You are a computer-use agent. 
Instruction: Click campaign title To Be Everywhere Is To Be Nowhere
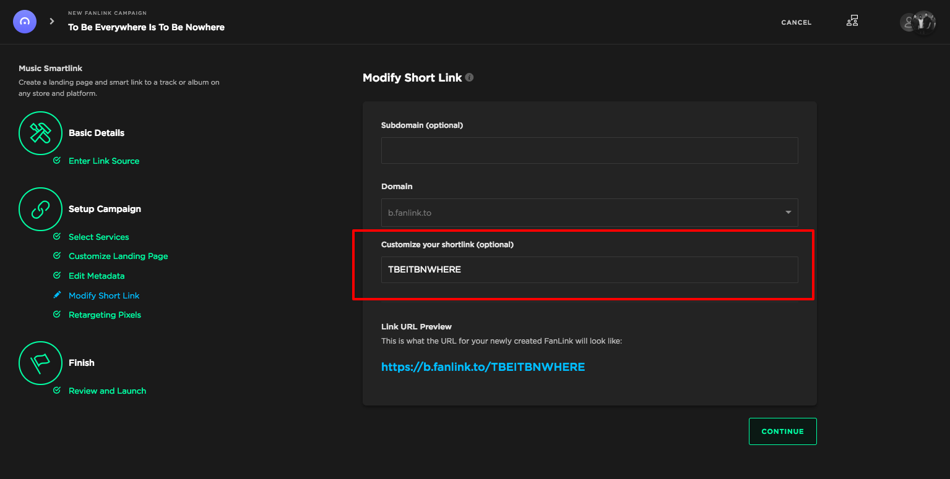pyautogui.click(x=146, y=27)
